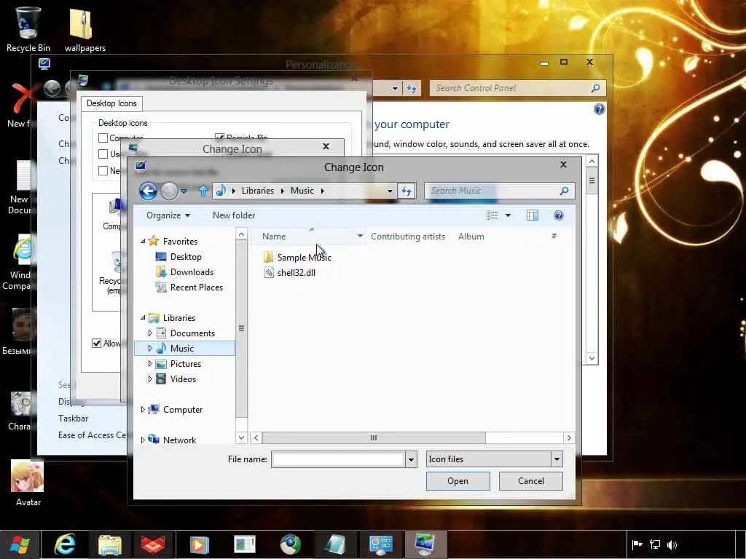Collapse the Libraries tree node

coord(143,317)
